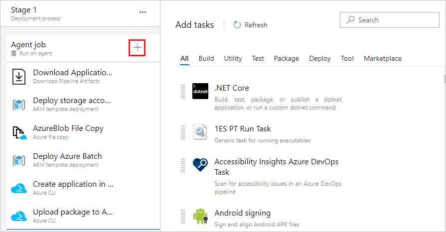Click the plus icon to add task to Agent job
446x232 pixels.
[x=137, y=47]
